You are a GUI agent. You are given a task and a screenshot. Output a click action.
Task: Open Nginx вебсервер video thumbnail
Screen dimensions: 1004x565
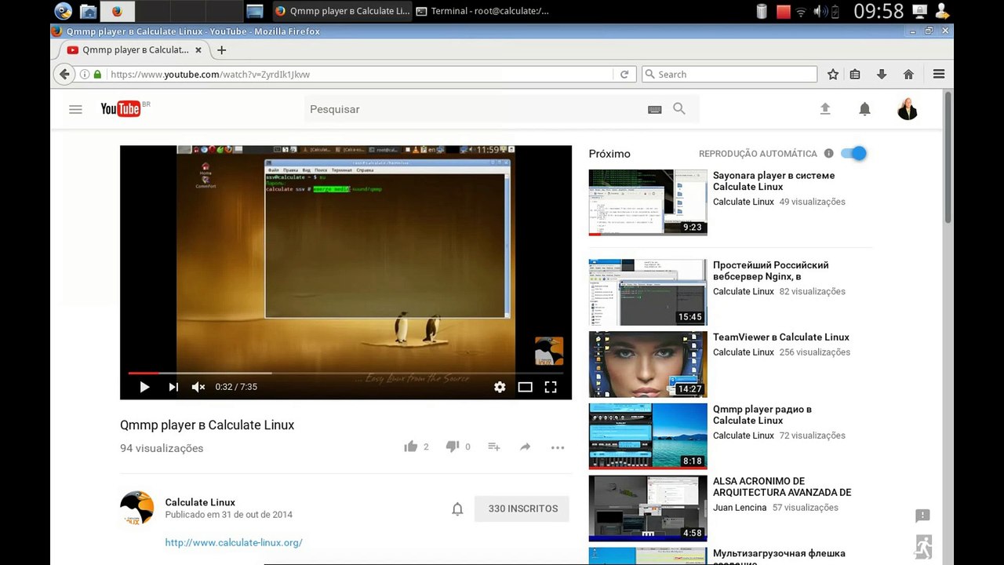point(648,292)
